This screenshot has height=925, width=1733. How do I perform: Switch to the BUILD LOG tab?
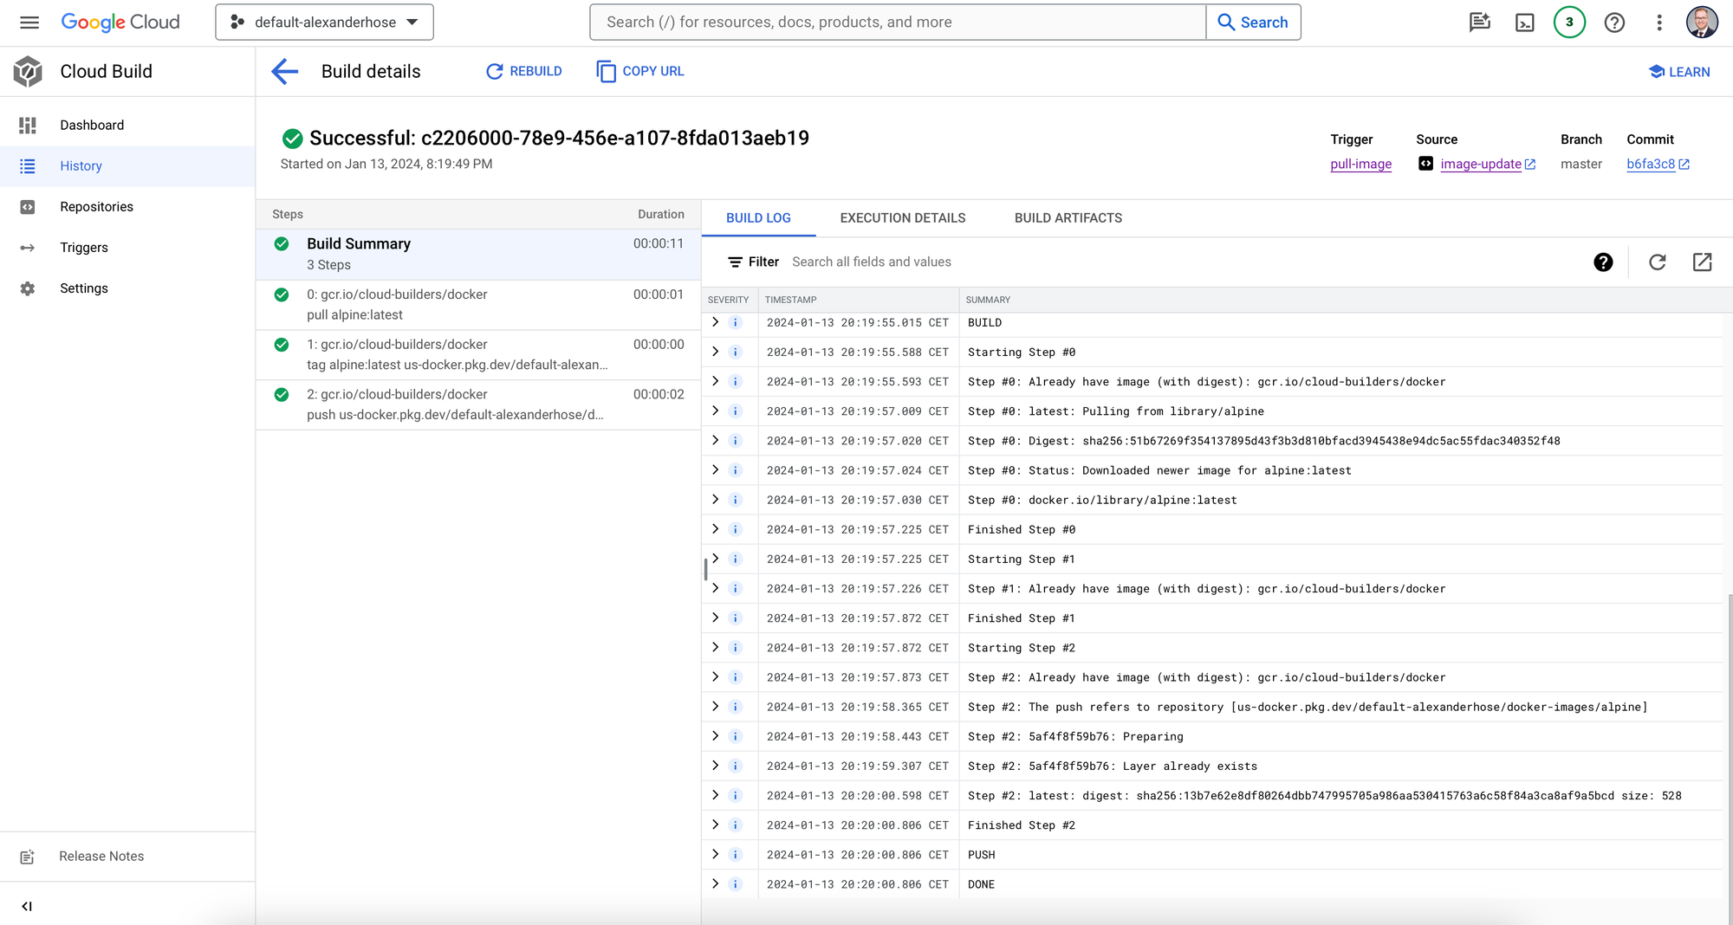tap(758, 218)
